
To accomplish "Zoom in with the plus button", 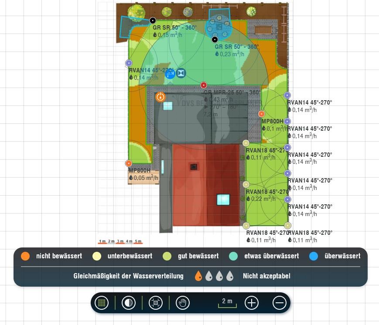I will (x=252, y=303).
